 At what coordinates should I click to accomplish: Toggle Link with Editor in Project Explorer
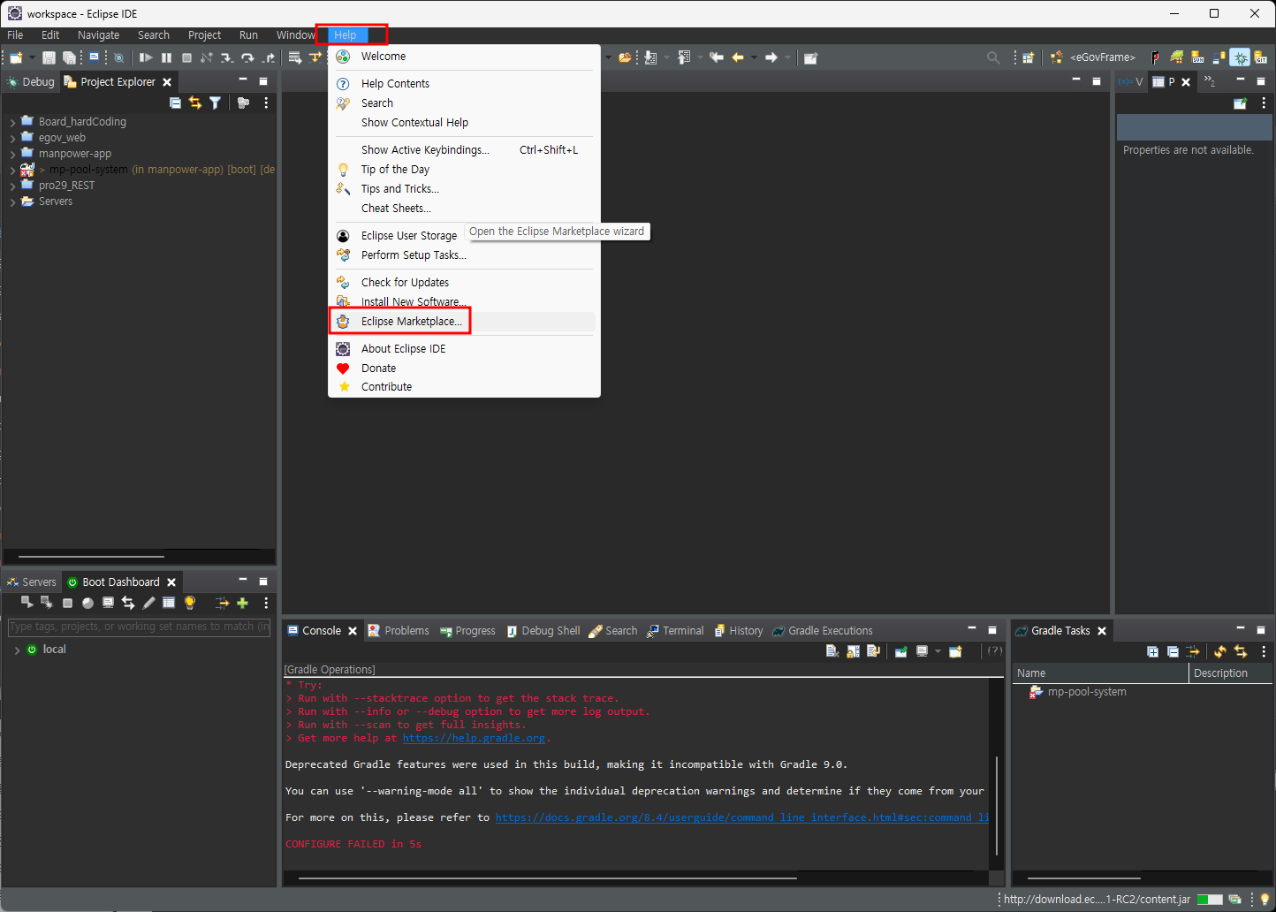[x=195, y=103]
